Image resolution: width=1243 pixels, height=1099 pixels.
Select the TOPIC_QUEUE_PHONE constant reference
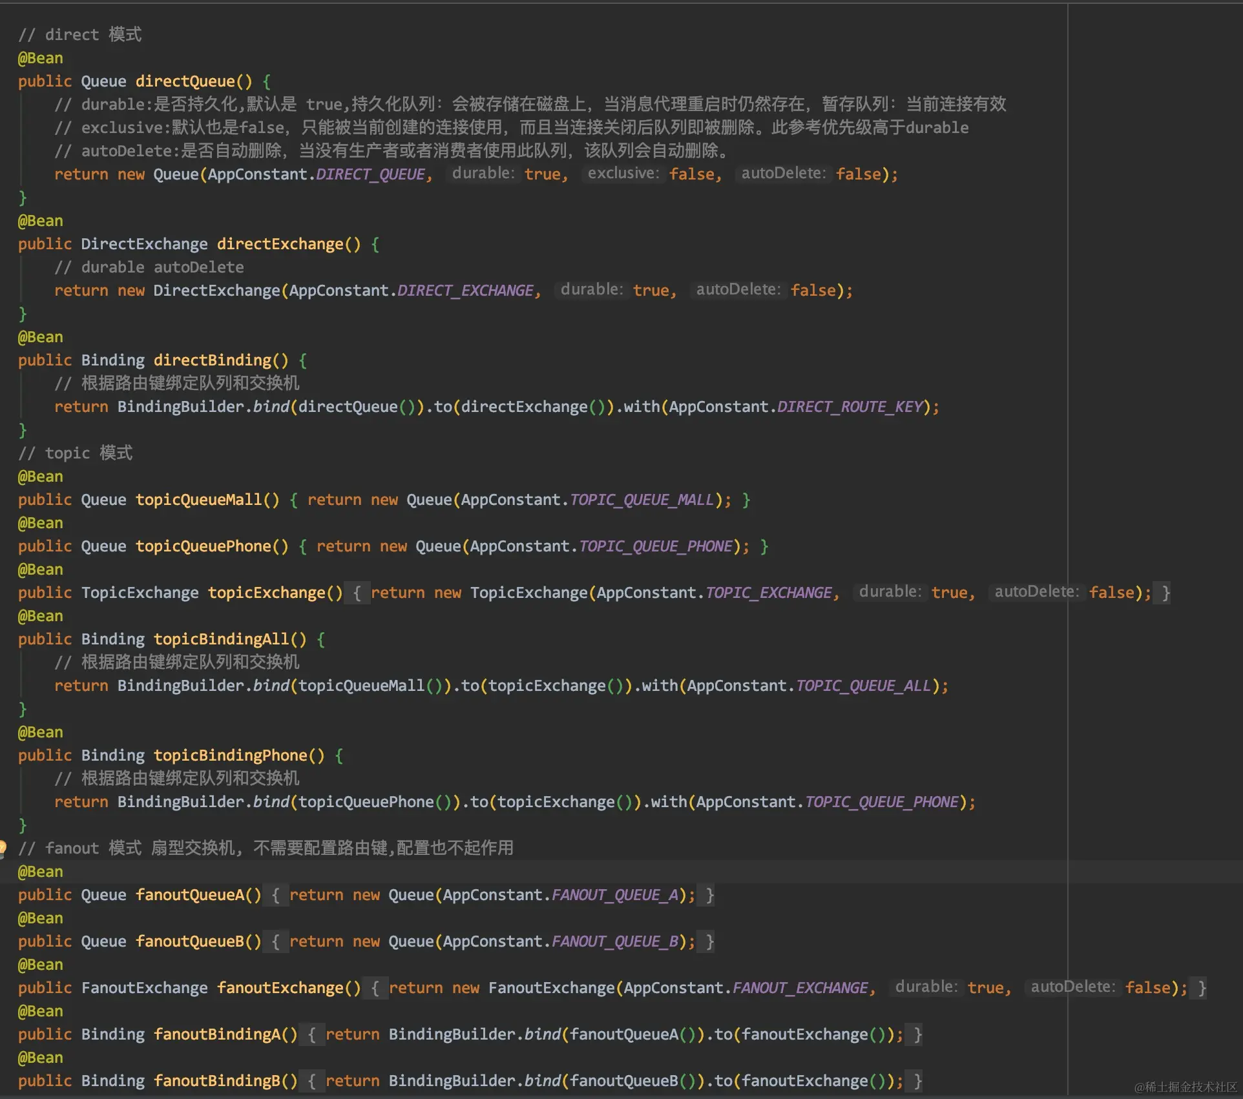tap(656, 546)
